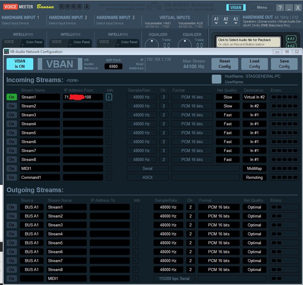This screenshot has width=303, height=285.
Task: Enable incoming Command1 stream
Action: (x=12, y=177)
